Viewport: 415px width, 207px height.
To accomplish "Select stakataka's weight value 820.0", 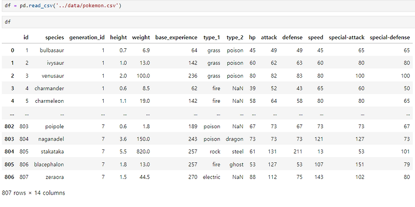I will (x=143, y=151).
